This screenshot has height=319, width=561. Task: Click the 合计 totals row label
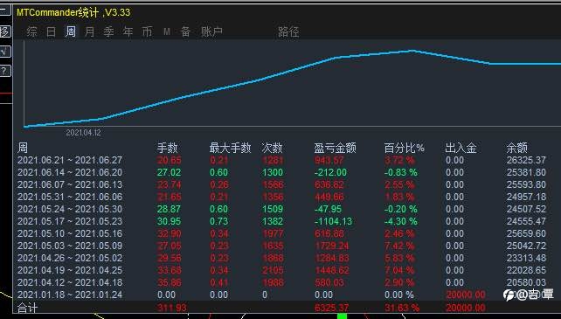click(28, 308)
